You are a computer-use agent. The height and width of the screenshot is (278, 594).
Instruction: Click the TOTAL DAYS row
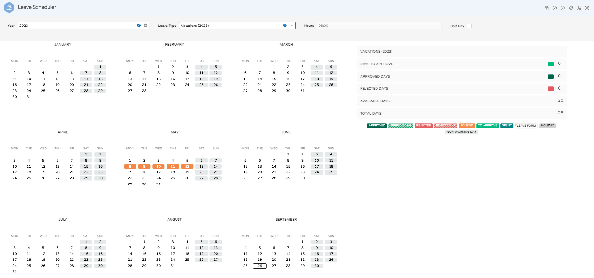(x=462, y=113)
